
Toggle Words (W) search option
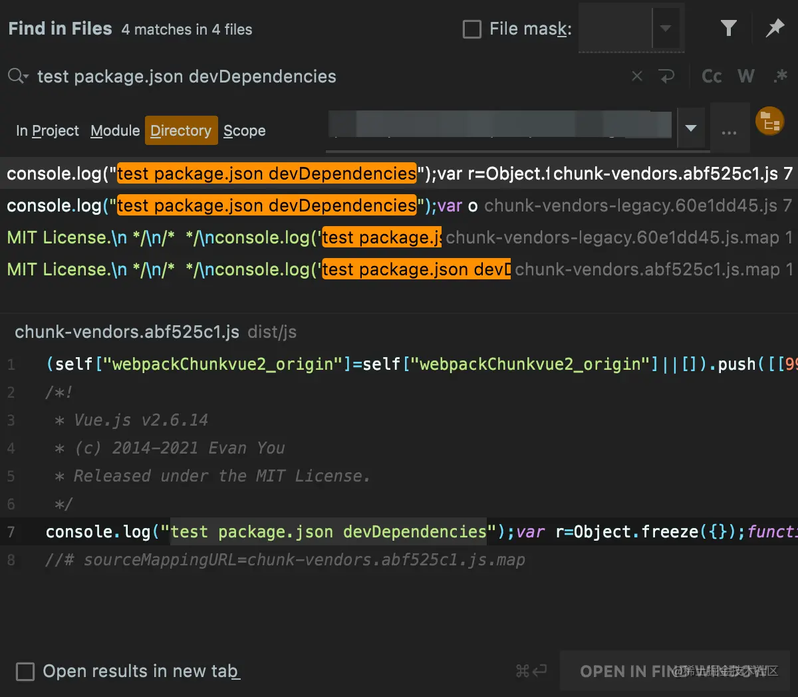pos(746,76)
